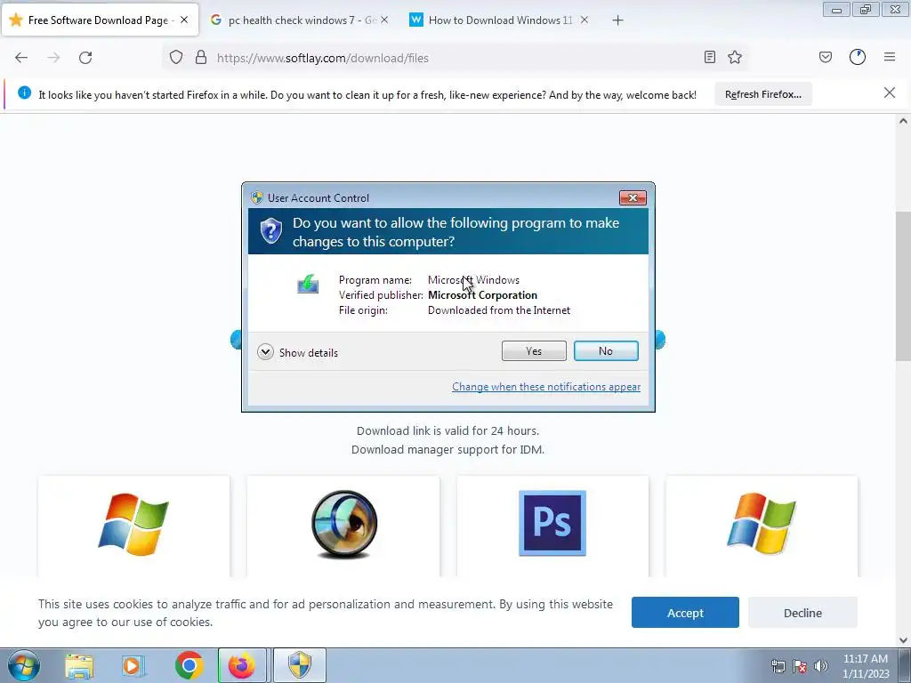Click No in User Account Control dialog

pos(605,350)
